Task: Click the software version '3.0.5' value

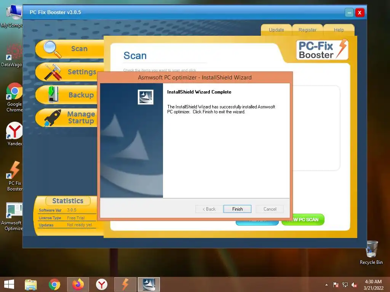Action: tap(72, 210)
